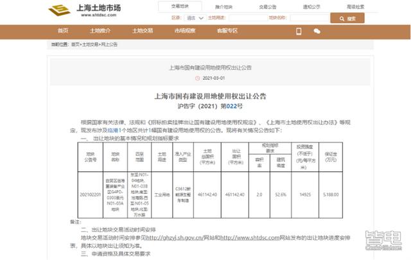411x260 pixels.
Task: Click the bold announcement heading 上海市国有建设用地使用权出让公告
Action: coord(210,96)
